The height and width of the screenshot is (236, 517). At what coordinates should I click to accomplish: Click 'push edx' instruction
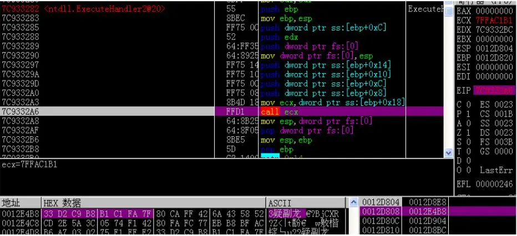pyautogui.click(x=279, y=37)
